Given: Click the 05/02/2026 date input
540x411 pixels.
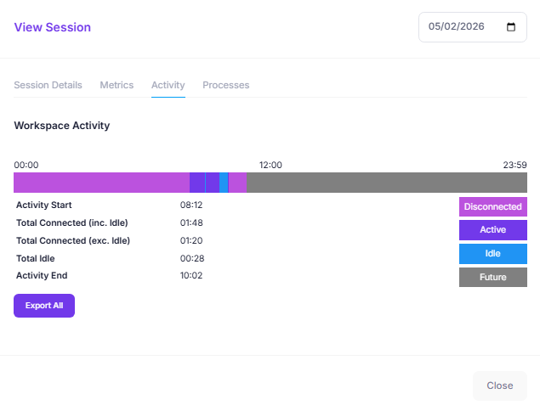Looking at the screenshot, I should point(459,26).
